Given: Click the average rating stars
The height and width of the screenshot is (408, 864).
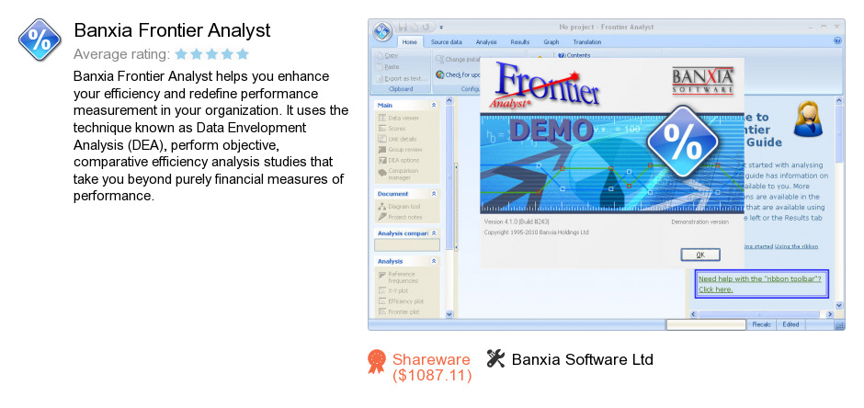Looking at the screenshot, I should pos(212,54).
